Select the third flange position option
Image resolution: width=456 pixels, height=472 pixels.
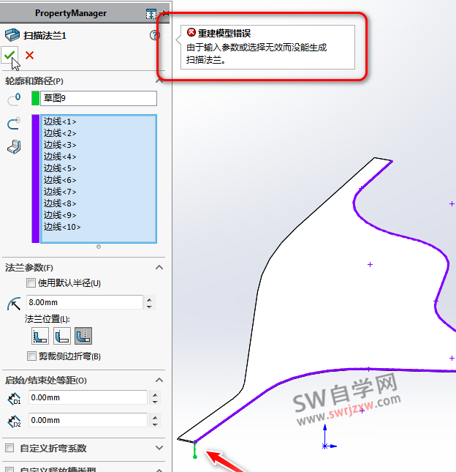coord(83,336)
